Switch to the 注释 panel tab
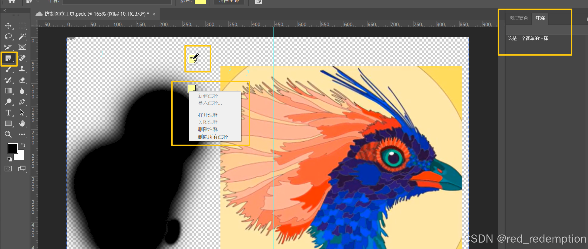This screenshot has width=588, height=249. pos(540,18)
